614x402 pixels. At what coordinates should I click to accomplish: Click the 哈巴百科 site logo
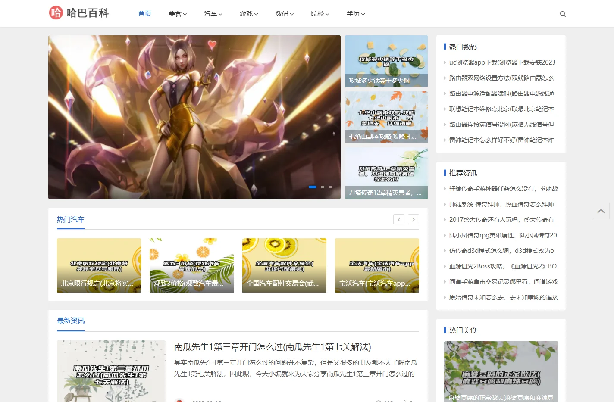(x=79, y=13)
